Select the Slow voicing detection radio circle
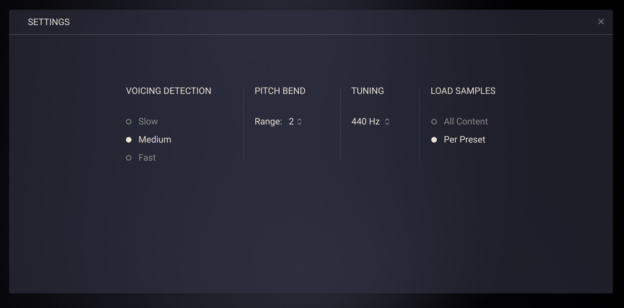This screenshot has height=308, width=624. (x=129, y=122)
